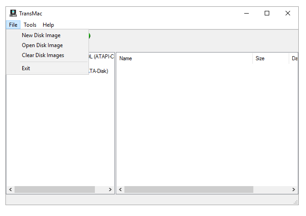Choose New Disk Image from File menu
This screenshot has width=306, height=216.
pos(47,35)
